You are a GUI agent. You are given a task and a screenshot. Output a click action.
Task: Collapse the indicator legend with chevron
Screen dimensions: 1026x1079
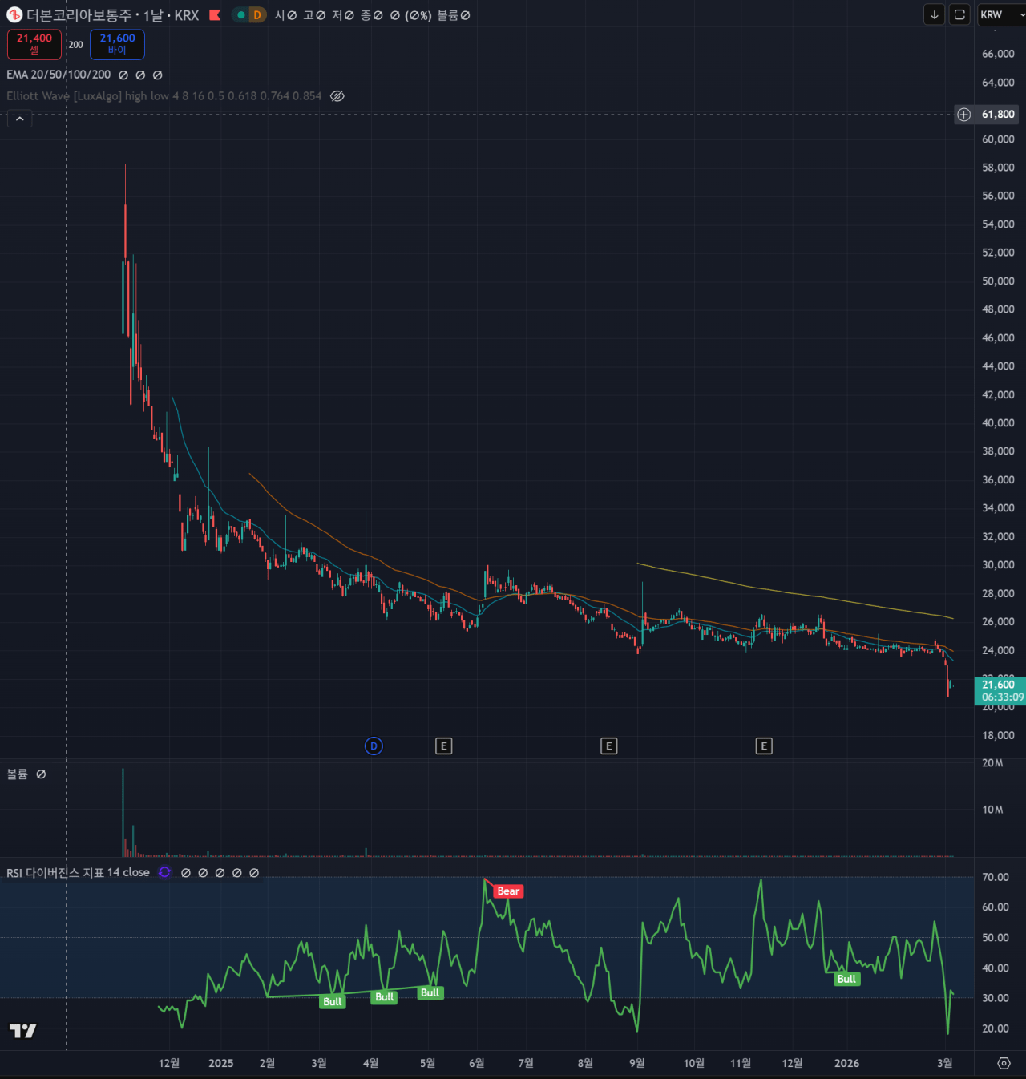[x=20, y=119]
